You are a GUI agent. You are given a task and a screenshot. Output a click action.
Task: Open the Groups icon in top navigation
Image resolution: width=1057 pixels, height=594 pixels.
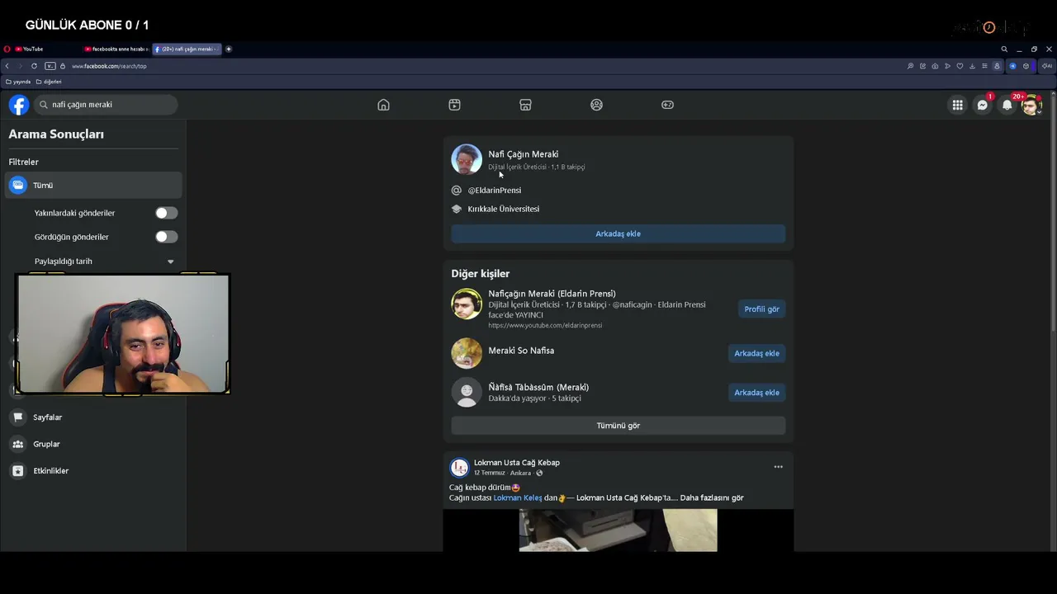(596, 105)
